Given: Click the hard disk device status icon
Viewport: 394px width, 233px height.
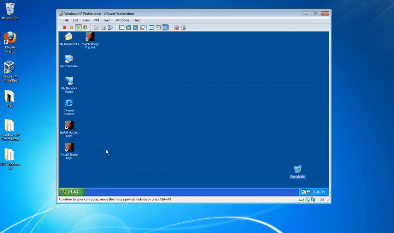Looking at the screenshot, I should [301, 200].
